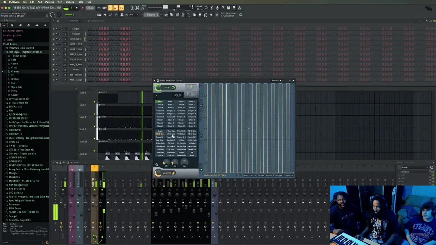Open the Crashes folder in browser

coord(15,71)
